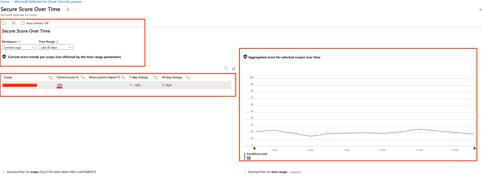Sort the table by Scope column
This screenshot has height=180, width=482.
51,77
